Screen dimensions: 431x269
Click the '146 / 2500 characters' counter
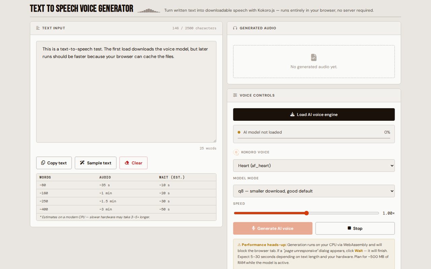click(x=194, y=28)
